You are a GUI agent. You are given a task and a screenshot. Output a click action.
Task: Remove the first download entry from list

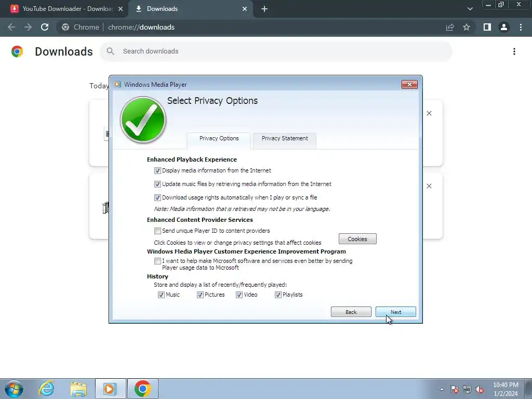(x=429, y=113)
